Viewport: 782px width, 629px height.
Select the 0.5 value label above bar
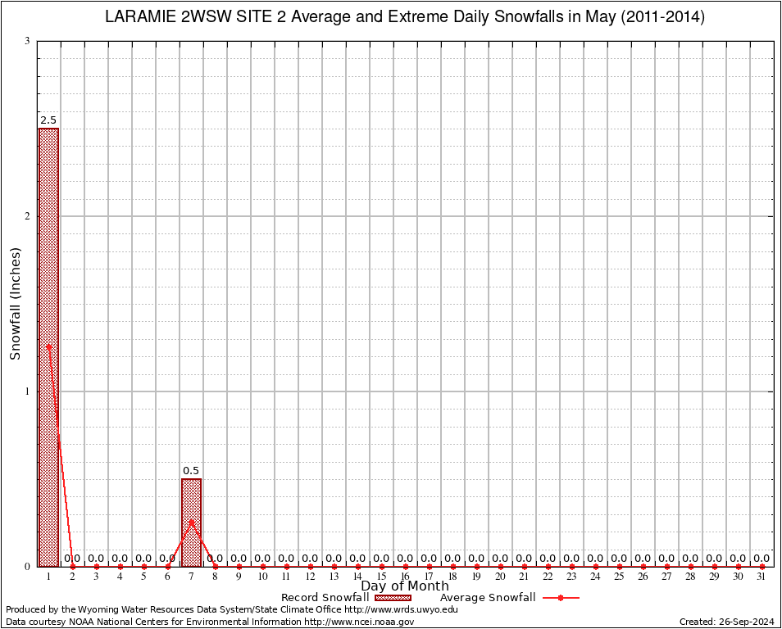(191, 471)
